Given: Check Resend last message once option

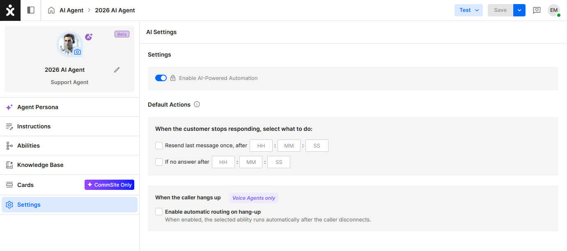Looking at the screenshot, I should tap(159, 145).
